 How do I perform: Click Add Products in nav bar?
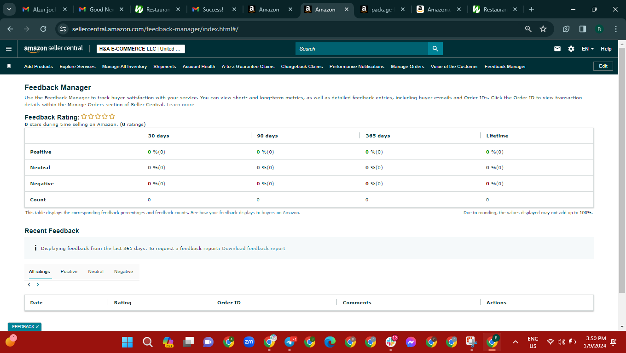pyautogui.click(x=39, y=67)
